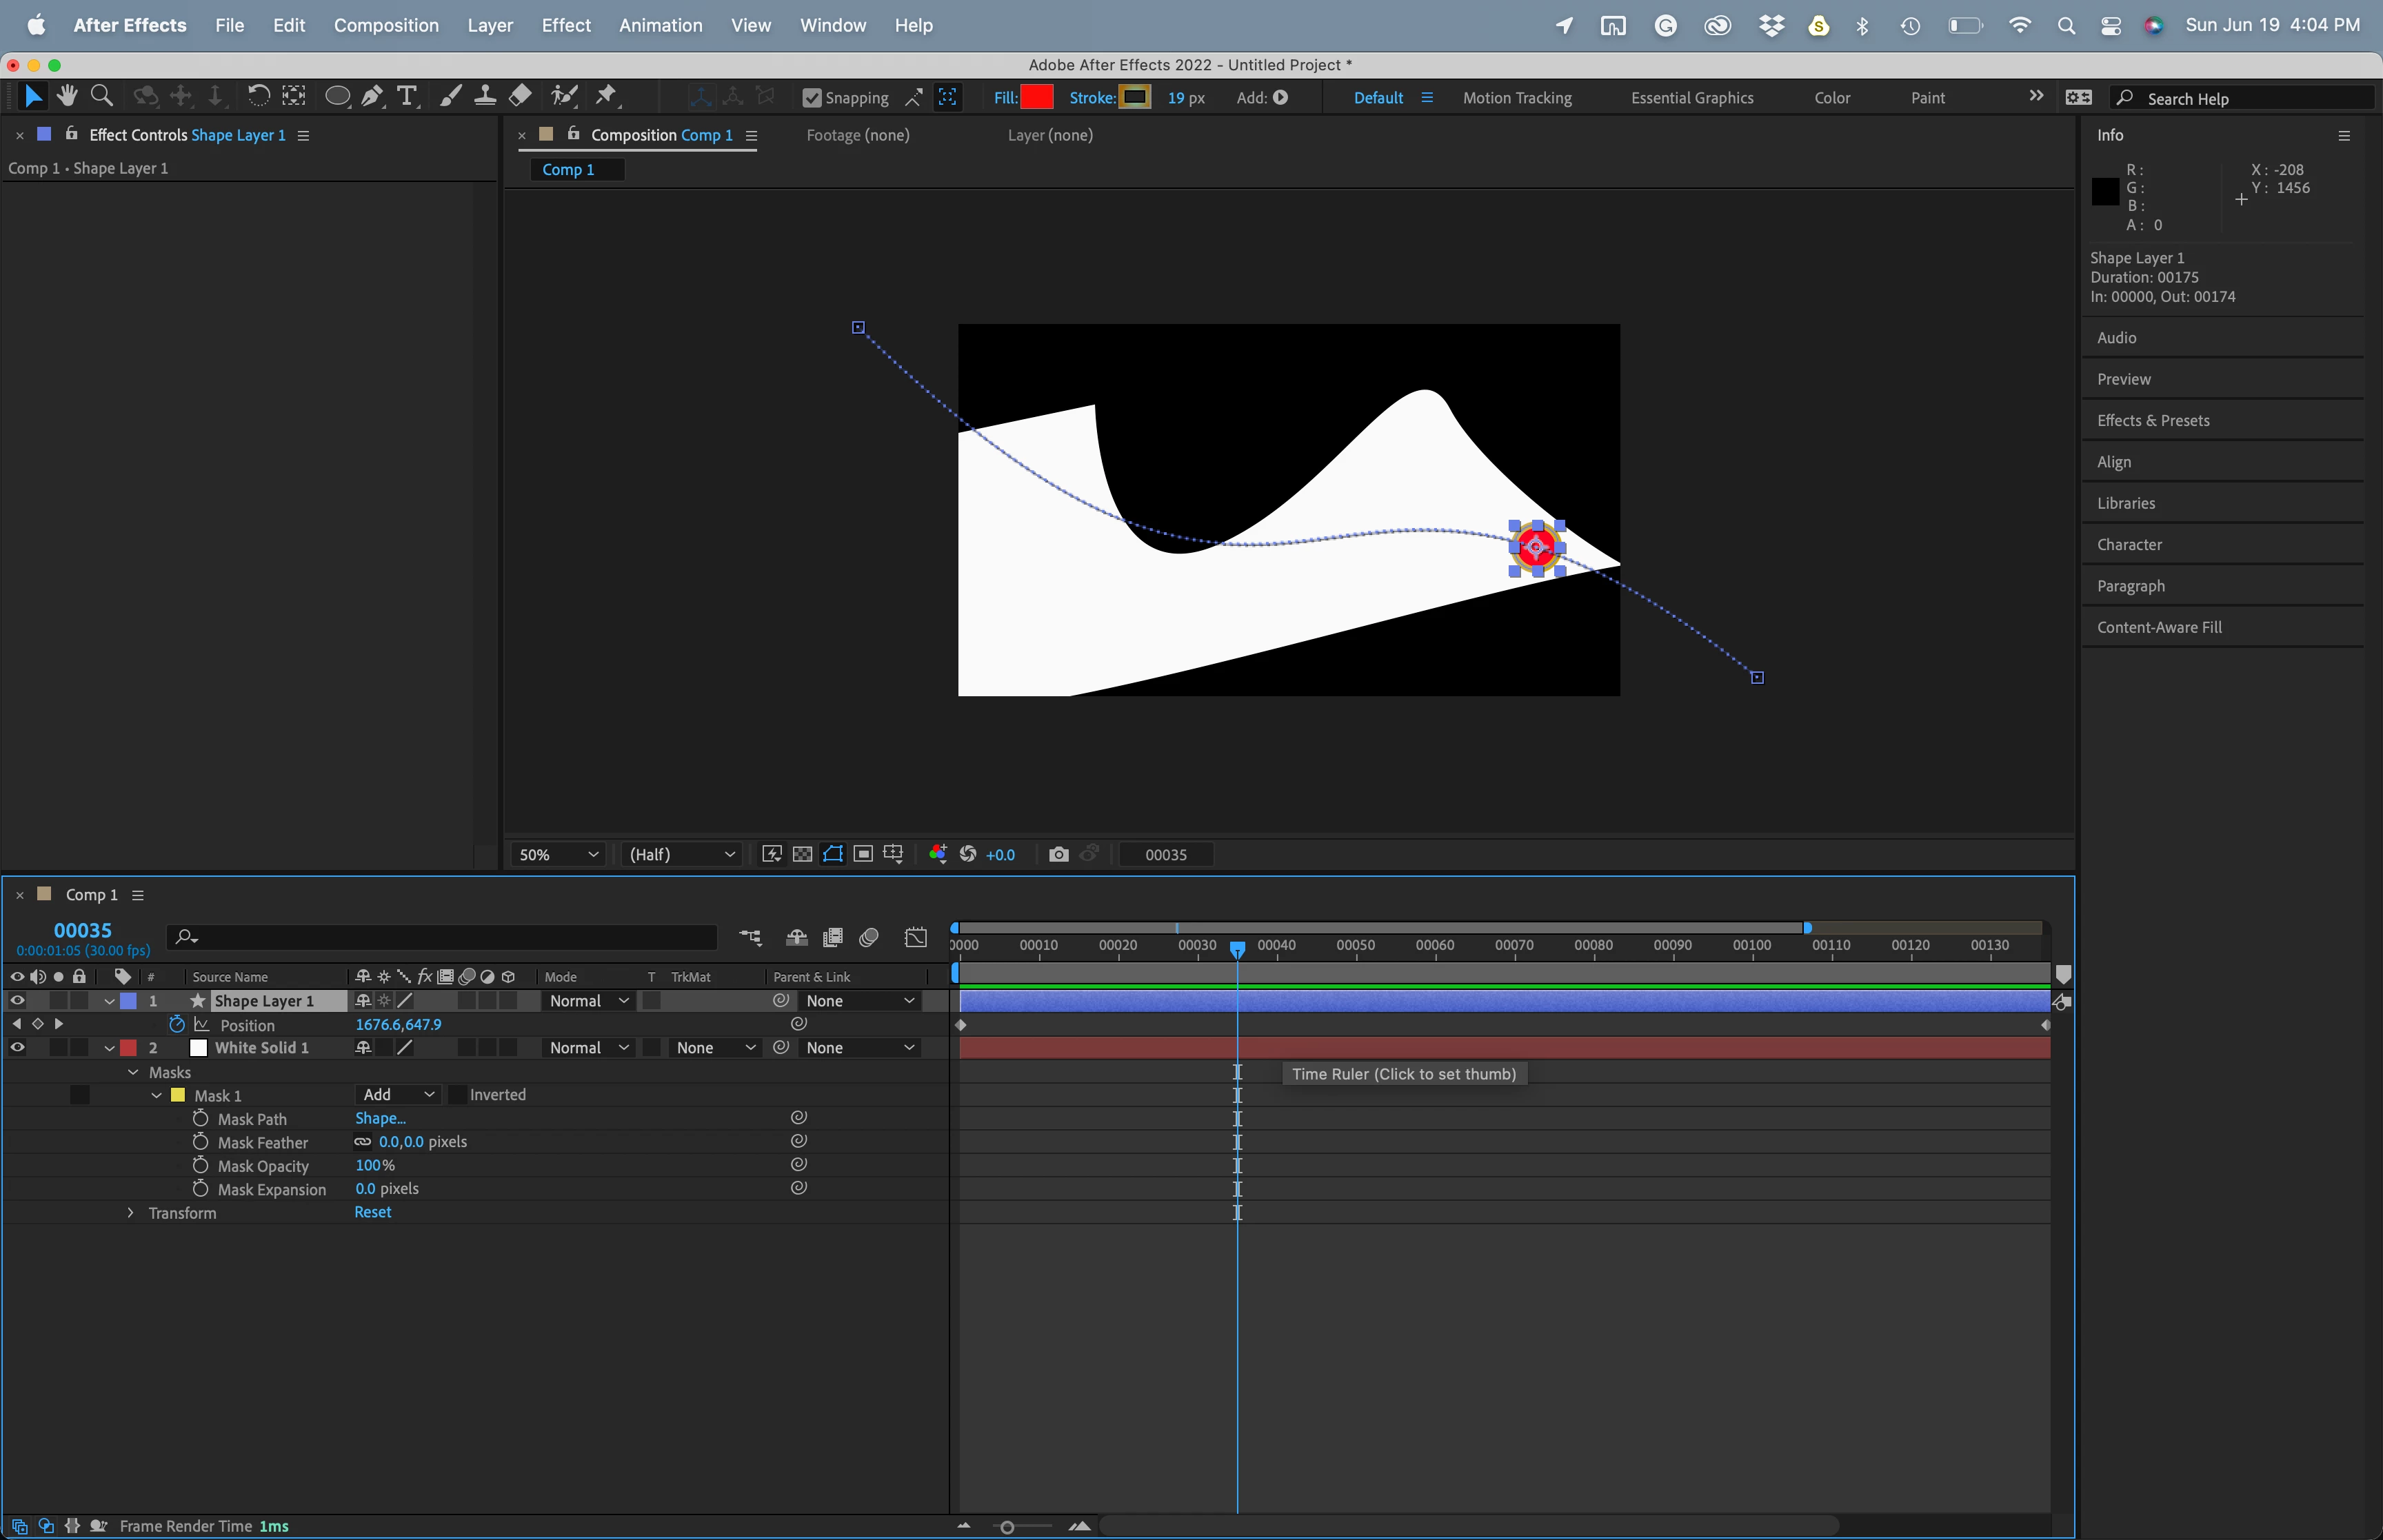
Task: Select the Hand tool
Action: [x=67, y=96]
